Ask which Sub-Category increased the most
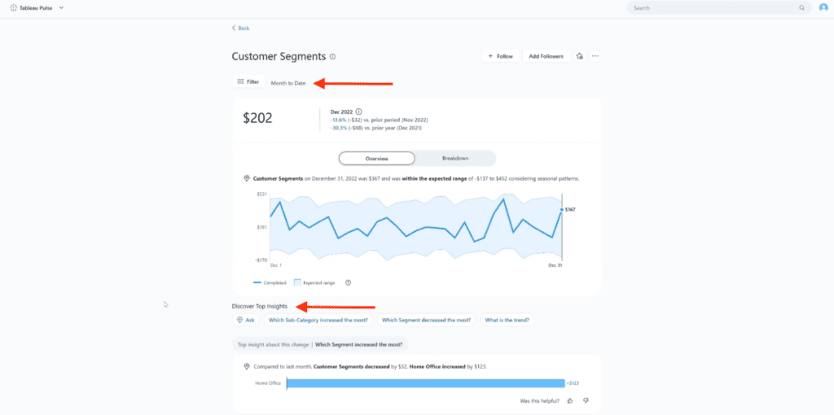The width and height of the screenshot is (834, 415). click(x=318, y=320)
